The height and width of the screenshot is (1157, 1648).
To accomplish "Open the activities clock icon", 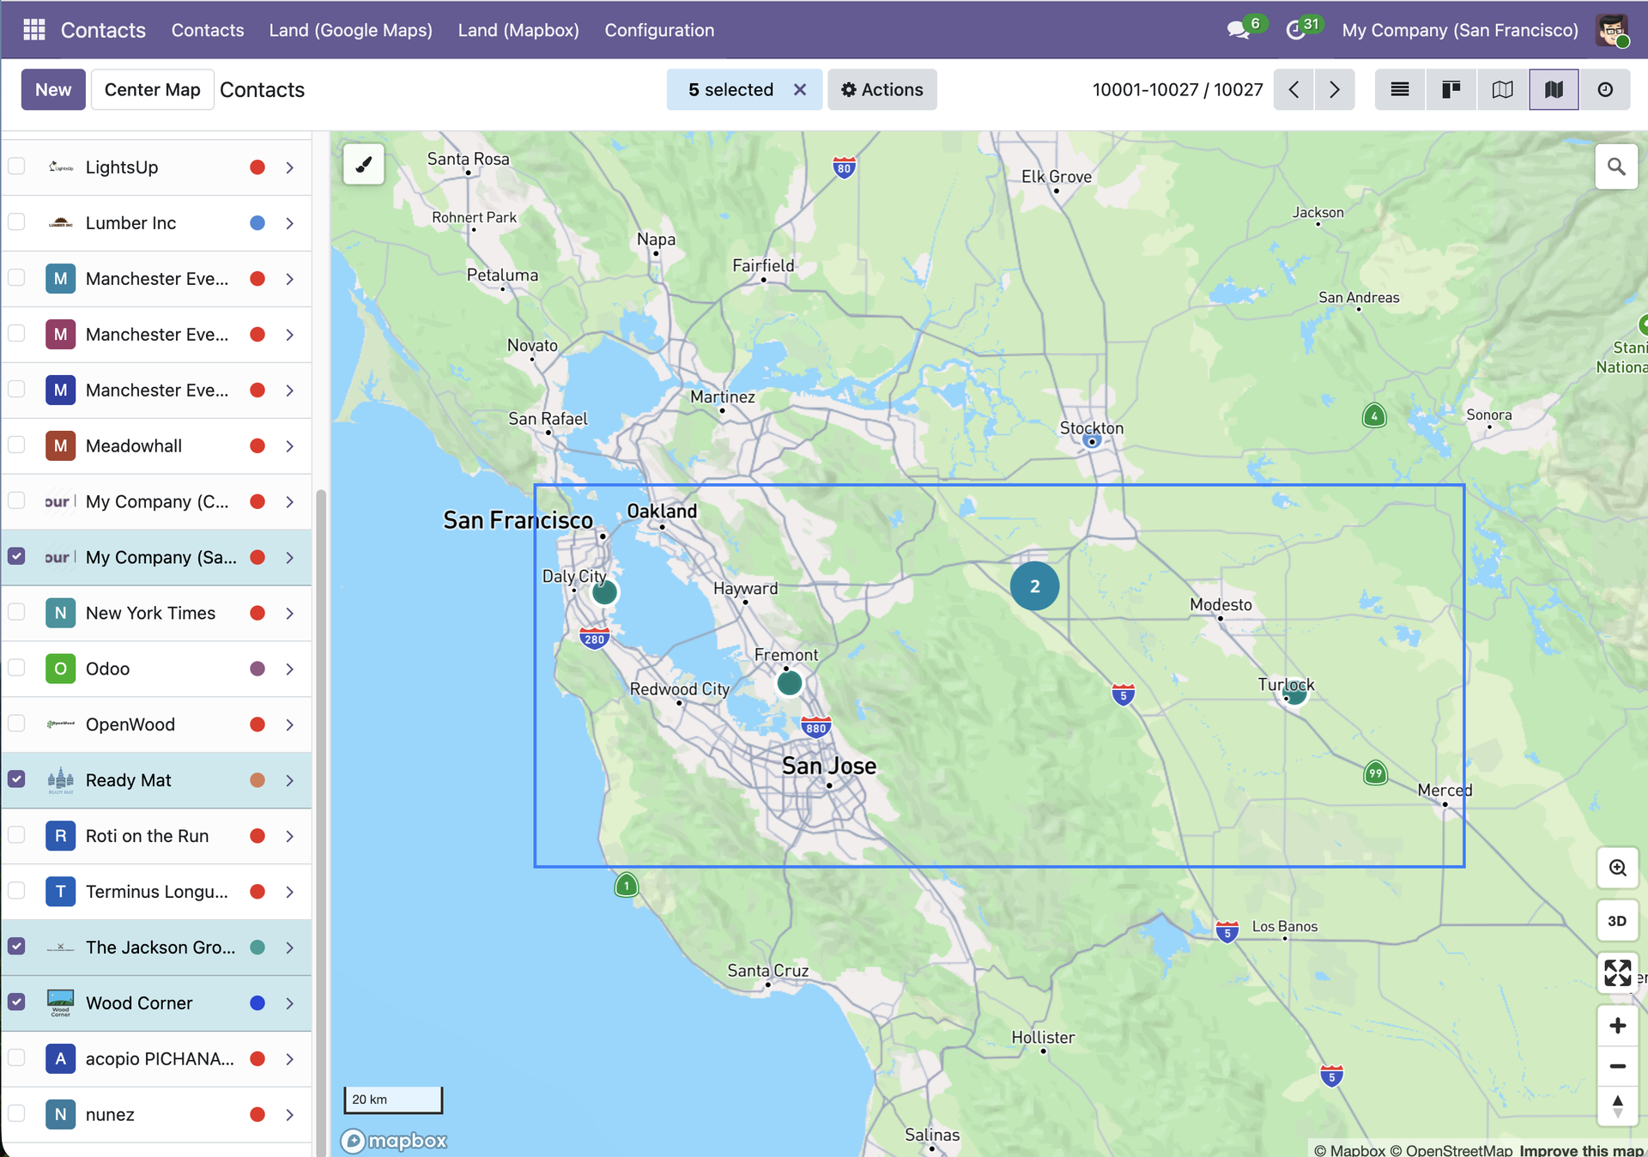I will pos(1296,30).
